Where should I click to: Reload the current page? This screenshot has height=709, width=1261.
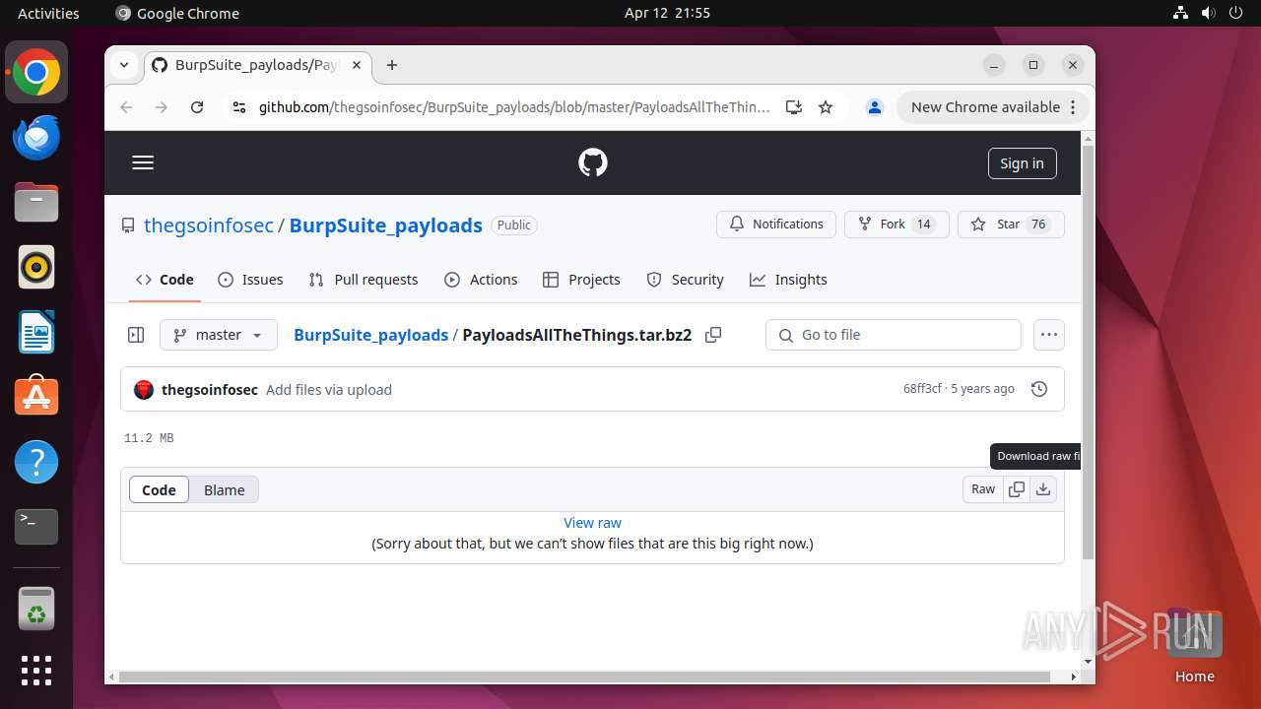[x=197, y=107]
